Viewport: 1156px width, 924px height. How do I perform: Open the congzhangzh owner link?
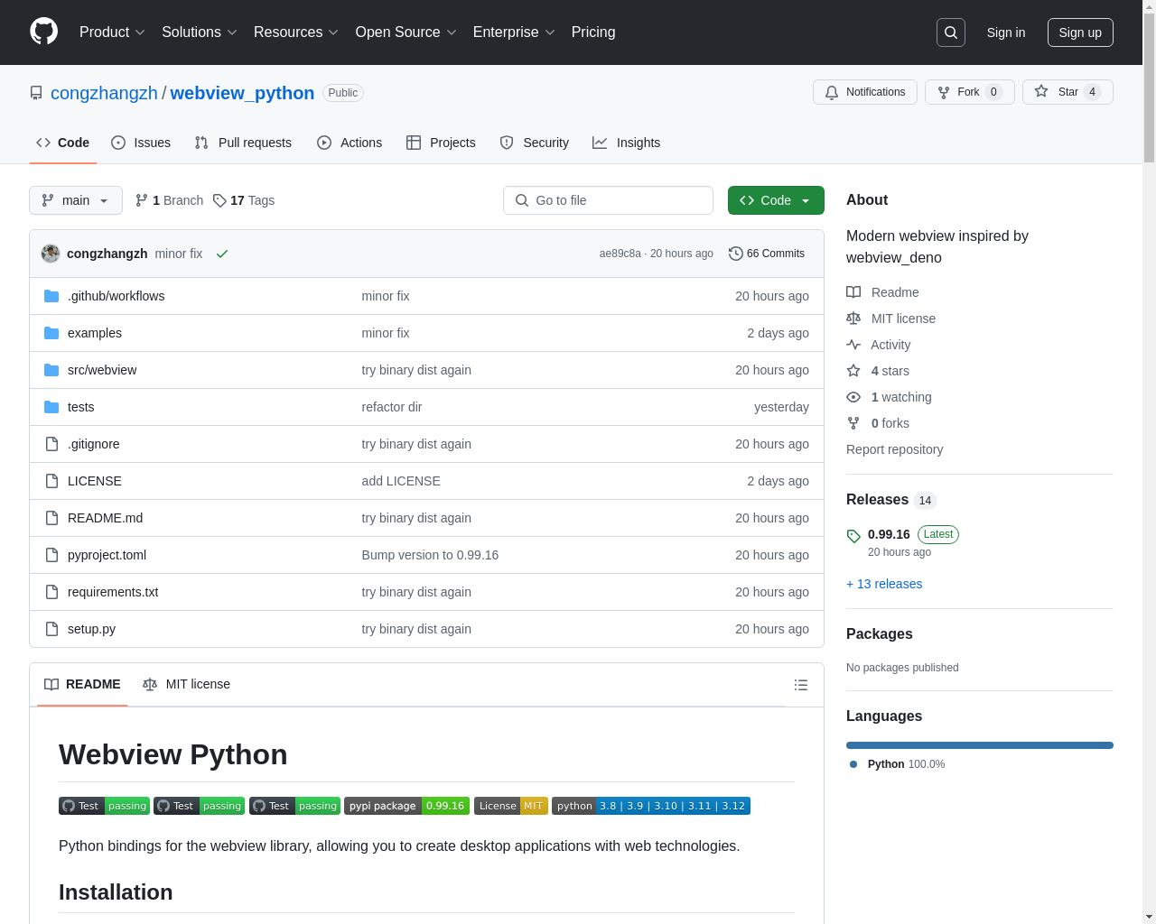[104, 93]
